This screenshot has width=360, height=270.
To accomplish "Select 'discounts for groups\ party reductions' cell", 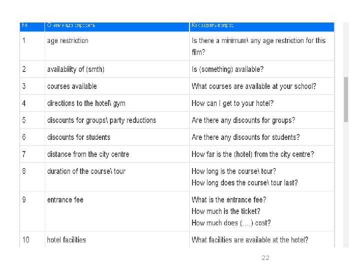I will pyautogui.click(x=117, y=120).
